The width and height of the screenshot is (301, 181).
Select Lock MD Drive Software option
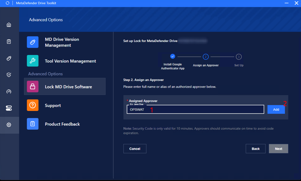coord(65,86)
